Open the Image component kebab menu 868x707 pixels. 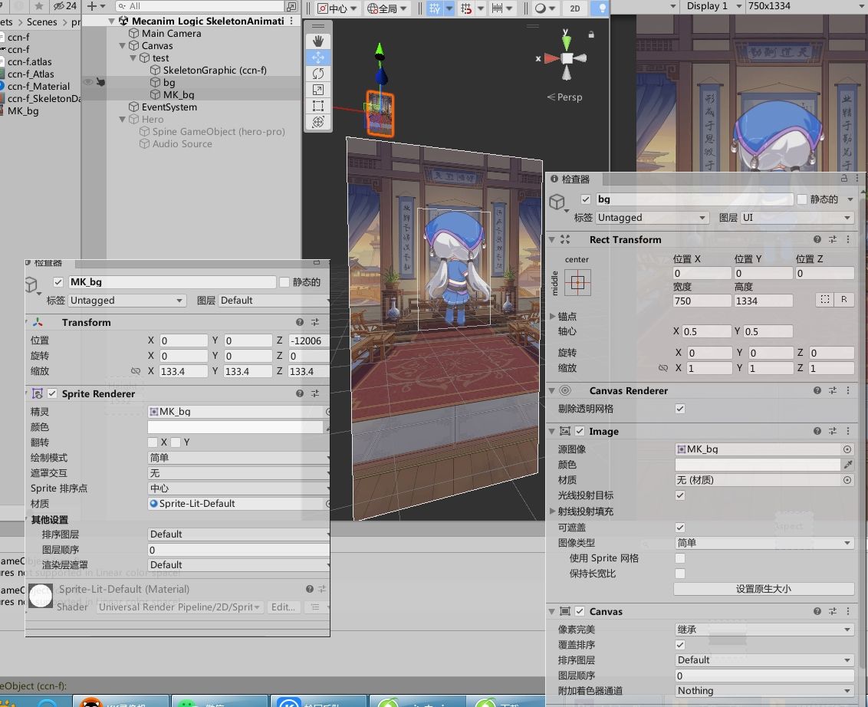848,431
